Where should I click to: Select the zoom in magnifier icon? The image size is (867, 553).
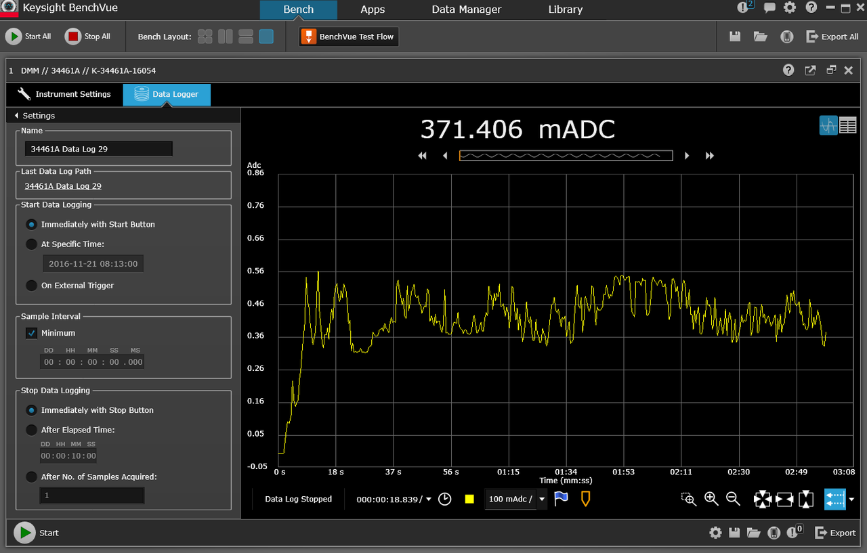(711, 499)
